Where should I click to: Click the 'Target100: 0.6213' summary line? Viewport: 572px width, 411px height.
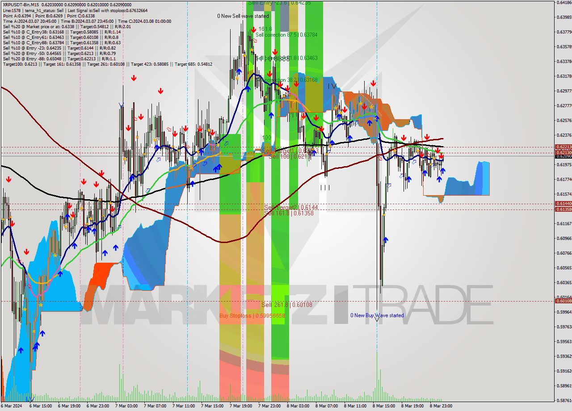107,64
